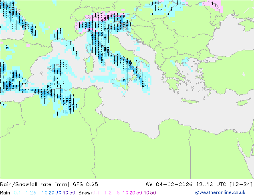This screenshot has height=196, width=254.
Task: Click the "GFS 0.25" model label
Action: click(85, 184)
